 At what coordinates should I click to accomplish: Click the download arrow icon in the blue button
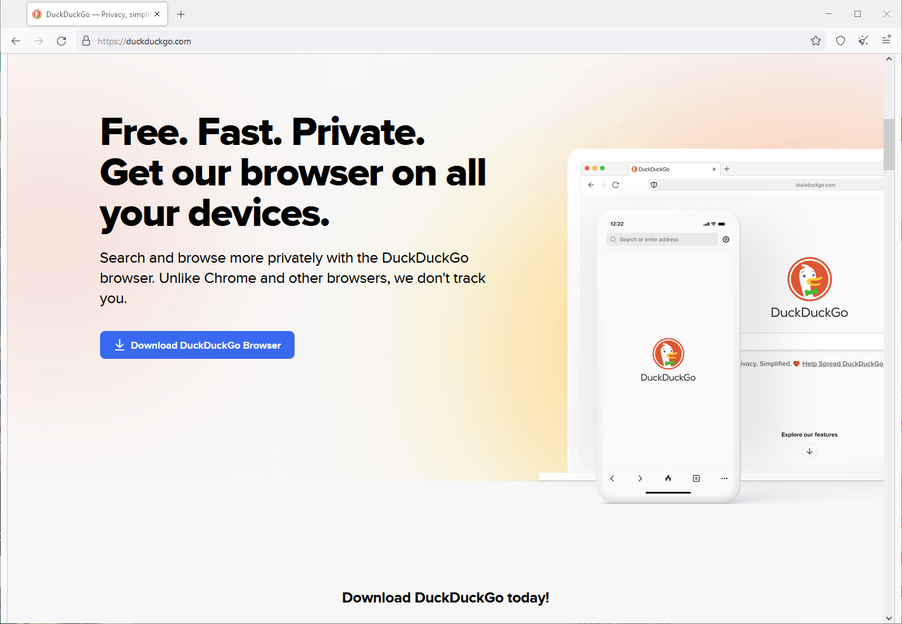(x=120, y=345)
